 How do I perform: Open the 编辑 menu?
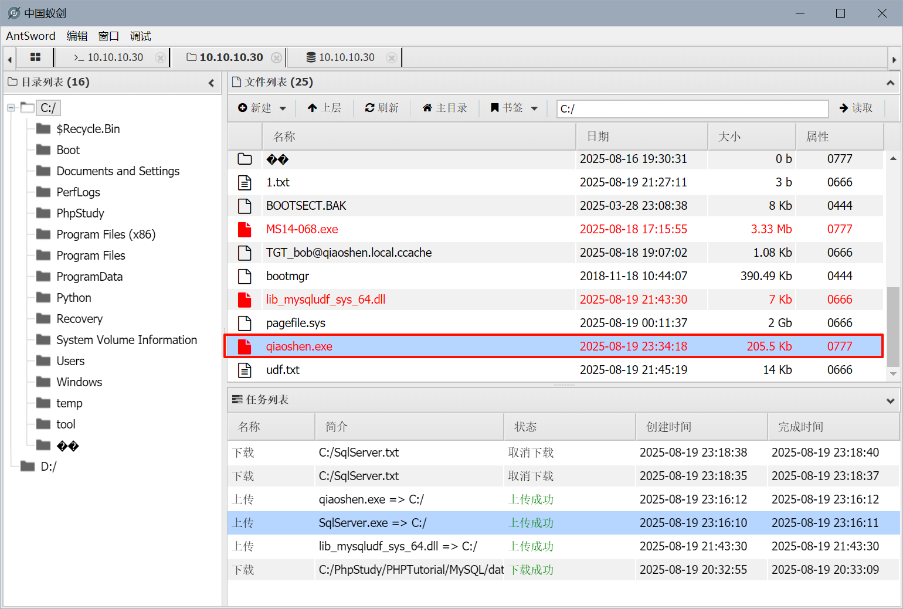[x=77, y=36]
